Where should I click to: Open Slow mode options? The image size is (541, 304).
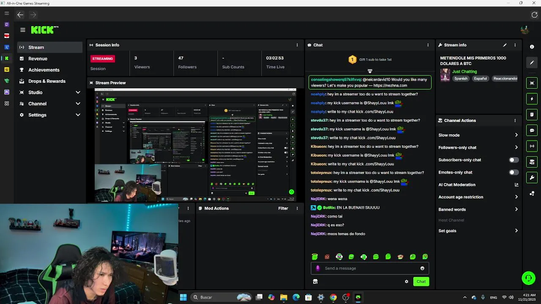478,135
